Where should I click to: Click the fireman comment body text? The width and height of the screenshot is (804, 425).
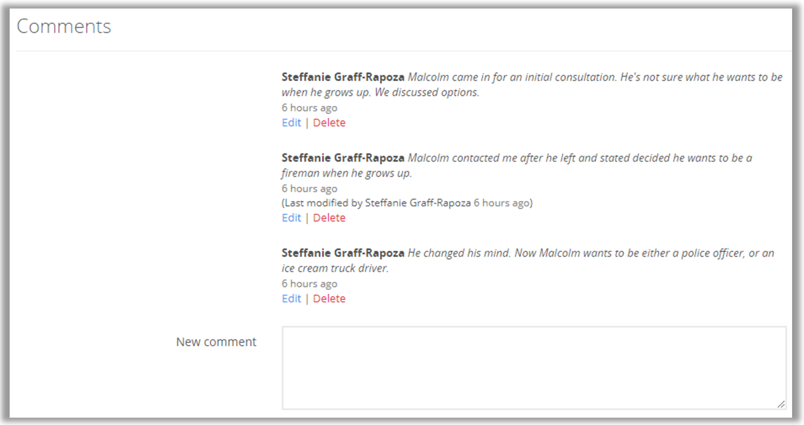[579, 158]
